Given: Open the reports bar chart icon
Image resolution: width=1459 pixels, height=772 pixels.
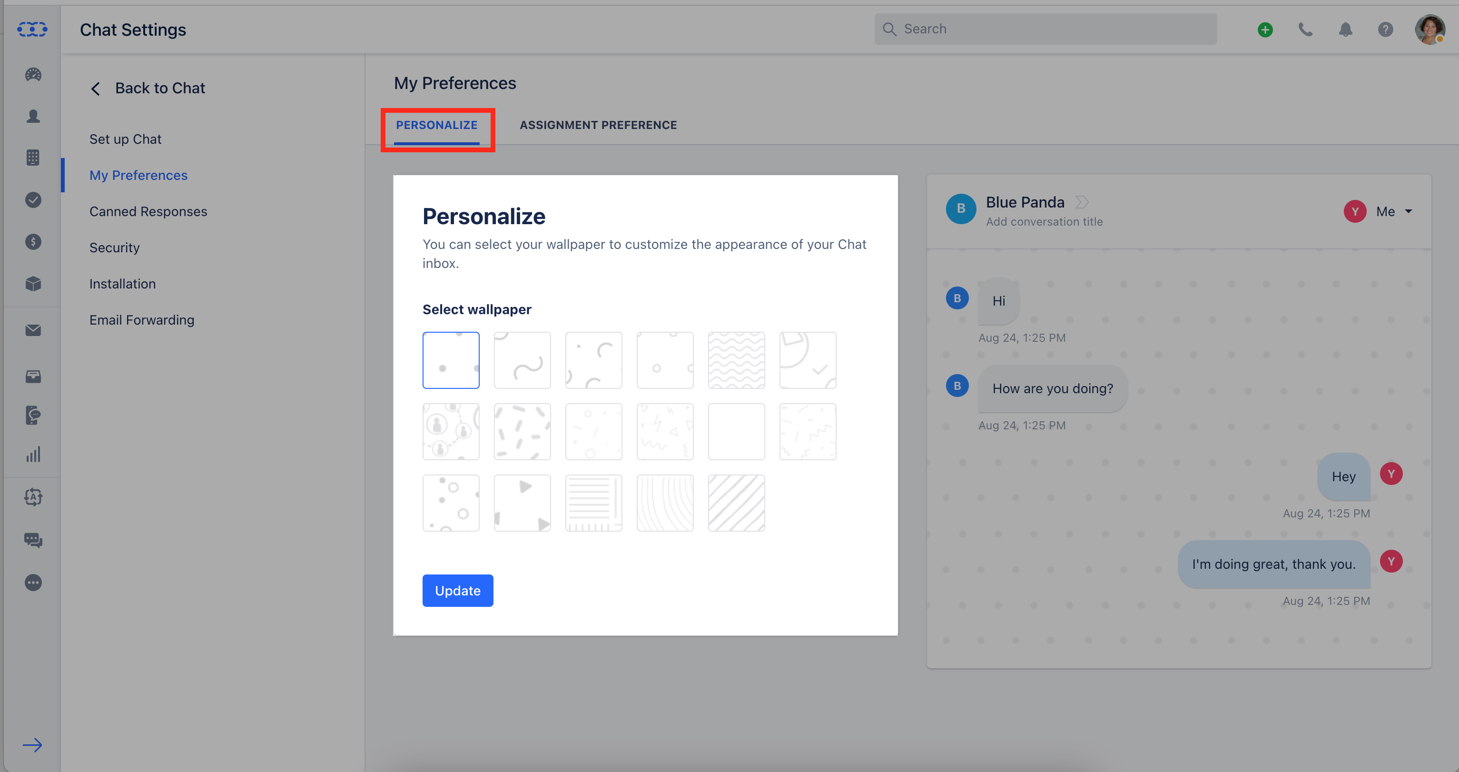Looking at the screenshot, I should (x=33, y=455).
